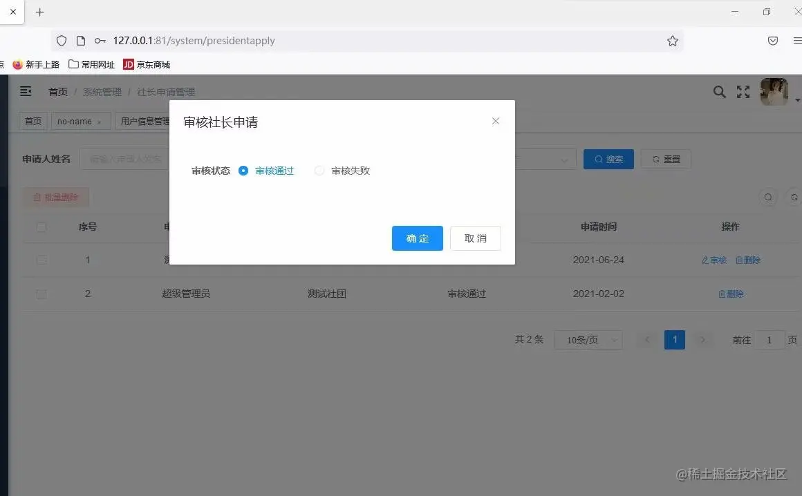The image size is (802, 496).
Task: Open the Pocket save icon
Action: click(x=773, y=41)
